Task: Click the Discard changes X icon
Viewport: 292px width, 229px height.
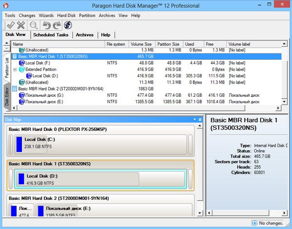Action: [21, 25]
